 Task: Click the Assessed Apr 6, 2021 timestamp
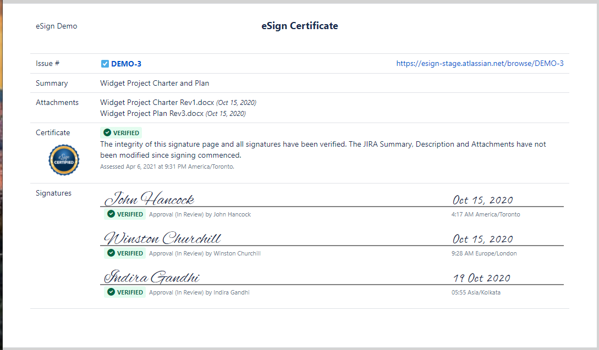pos(167,166)
